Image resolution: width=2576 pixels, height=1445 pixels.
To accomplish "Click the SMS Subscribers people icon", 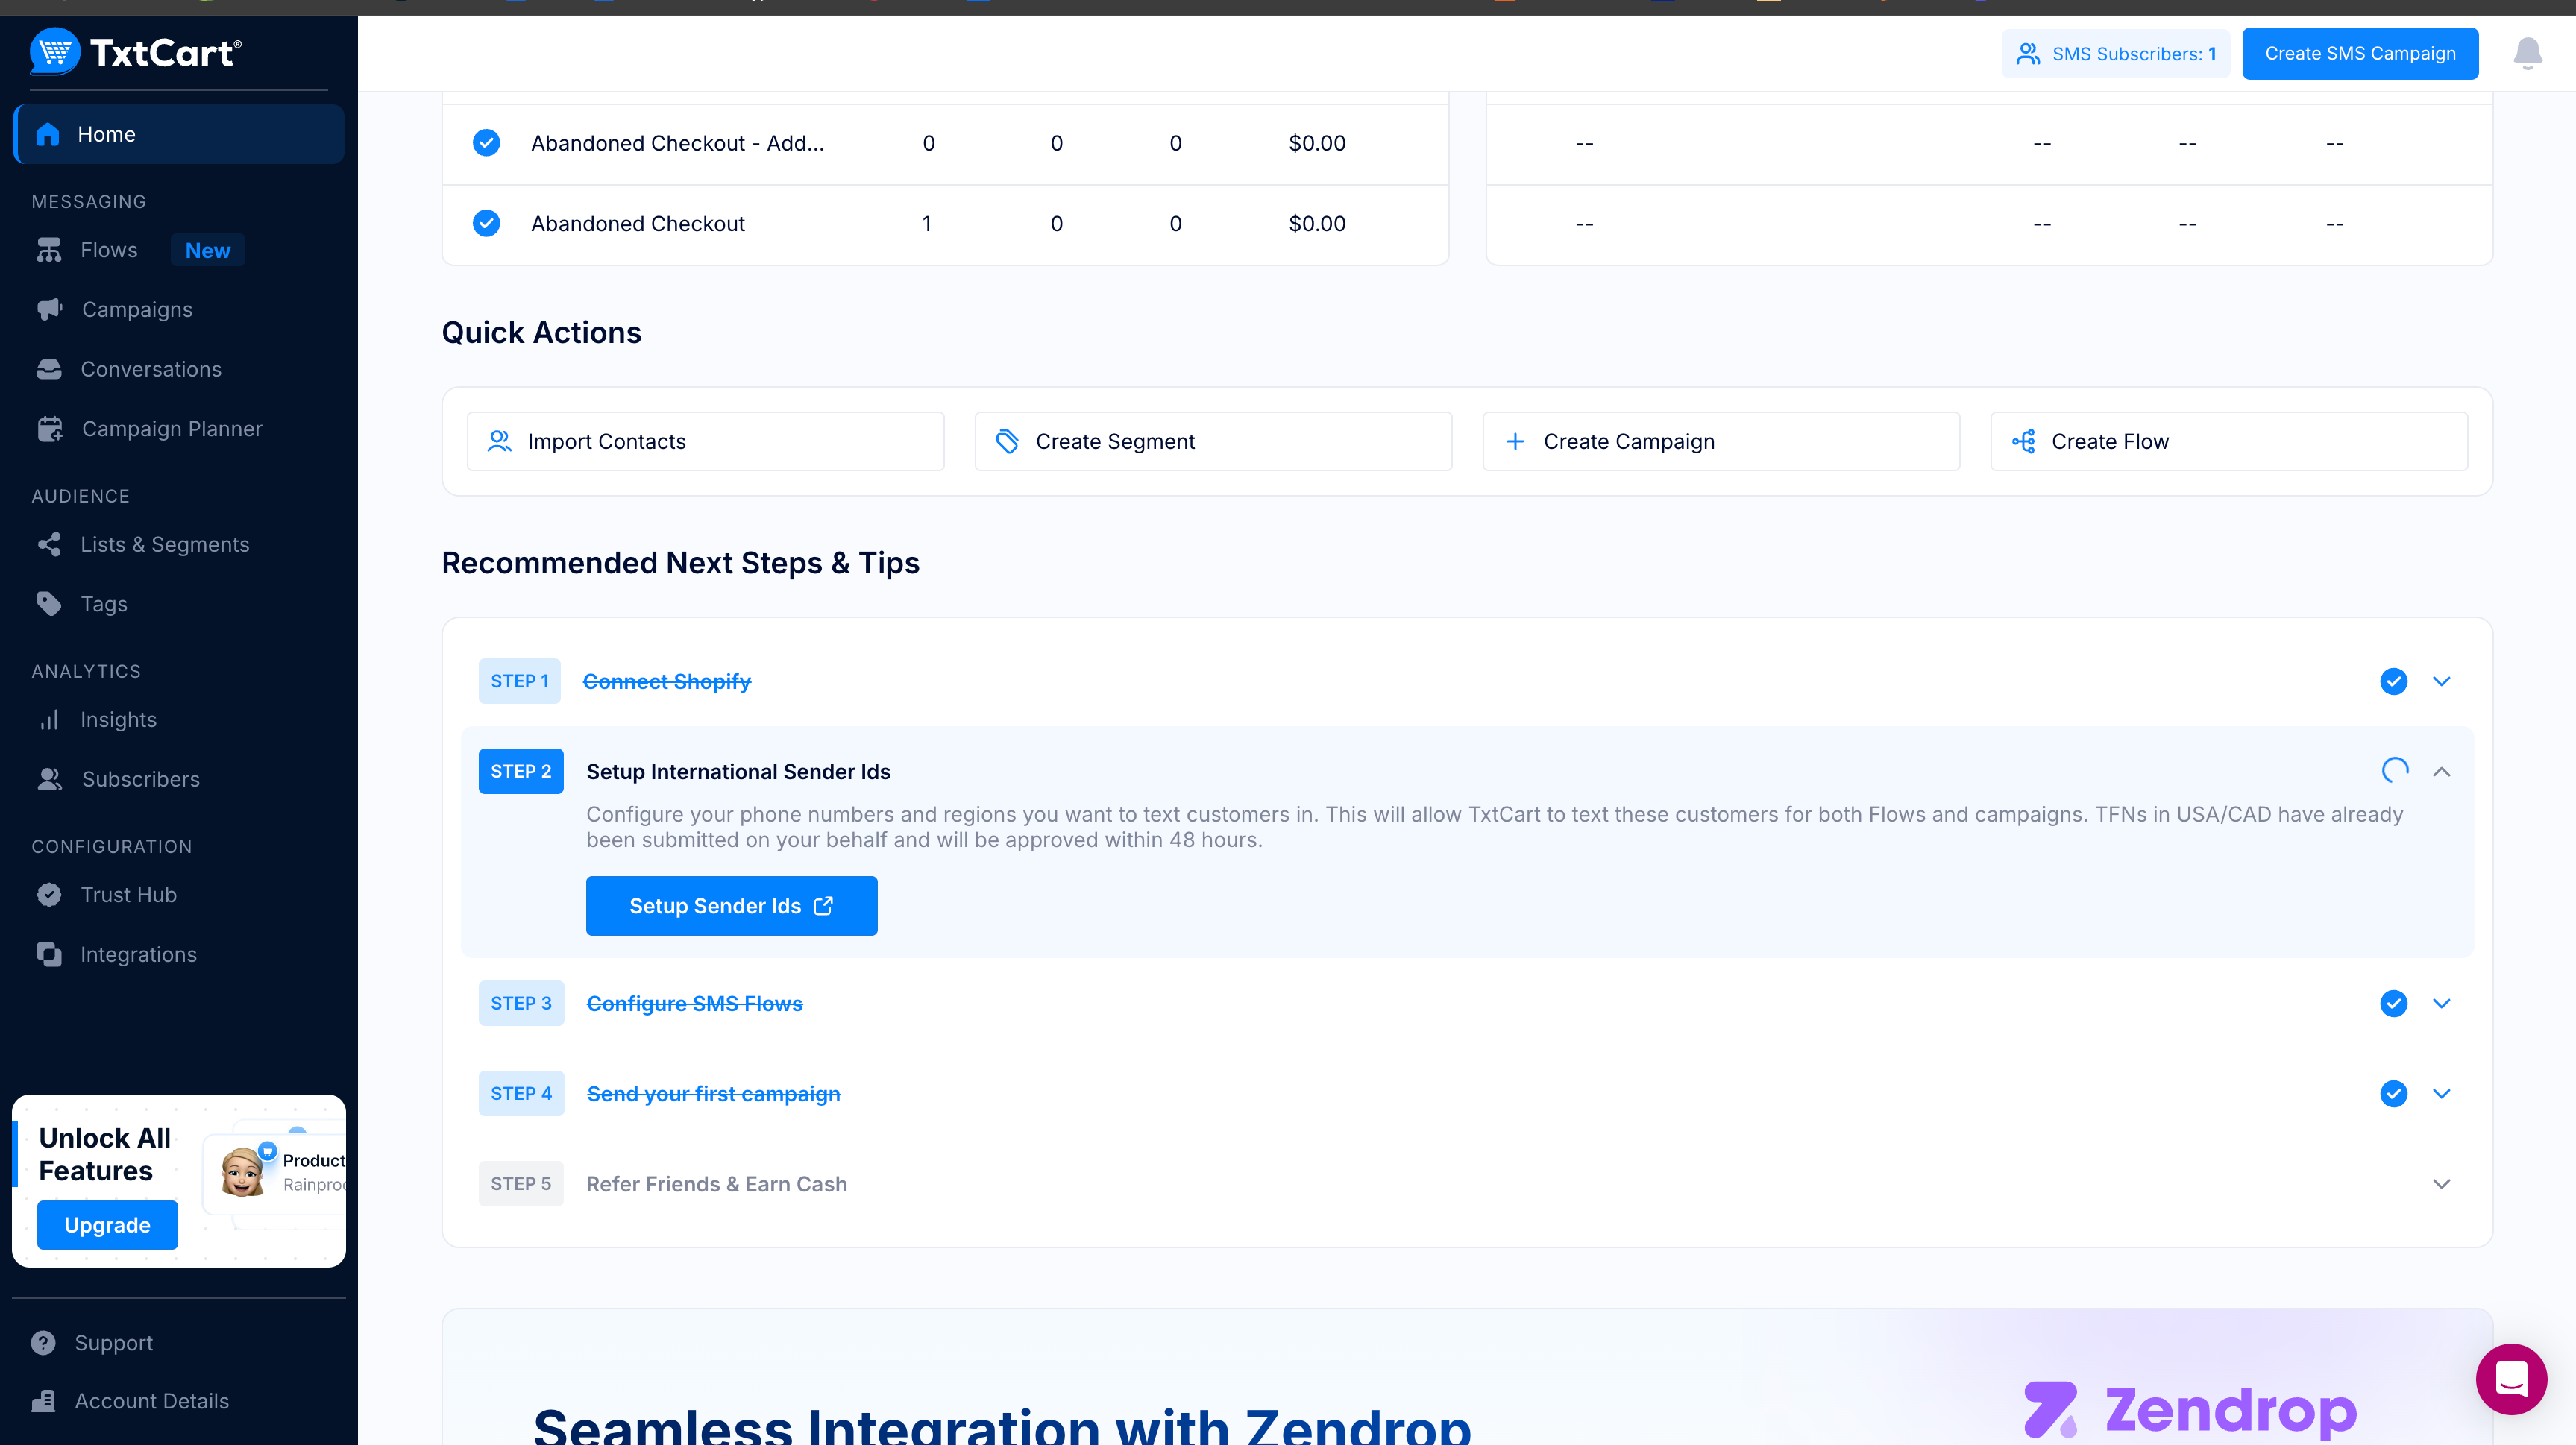I will click(x=2028, y=53).
